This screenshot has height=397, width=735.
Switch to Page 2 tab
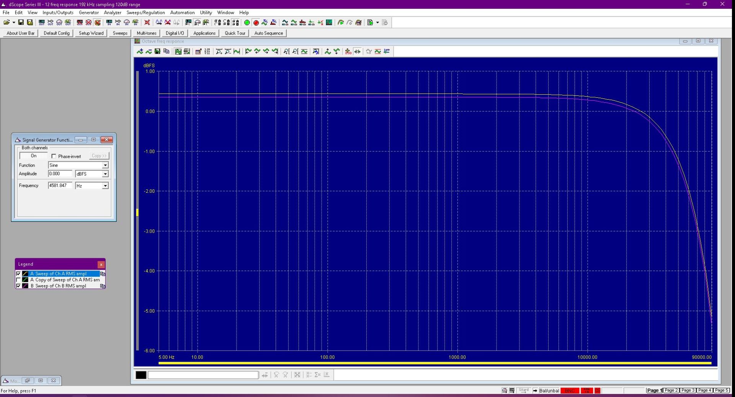[x=671, y=390]
